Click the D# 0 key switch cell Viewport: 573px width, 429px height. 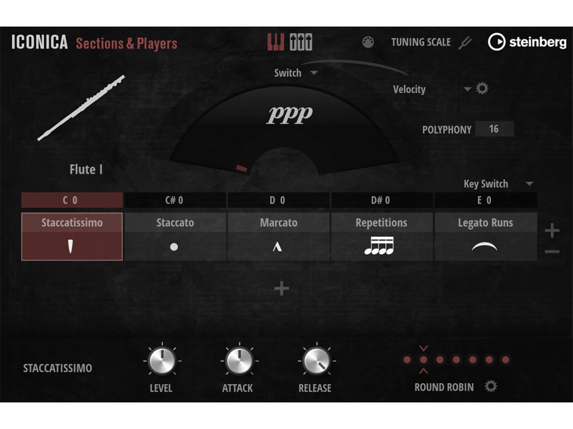tap(382, 200)
